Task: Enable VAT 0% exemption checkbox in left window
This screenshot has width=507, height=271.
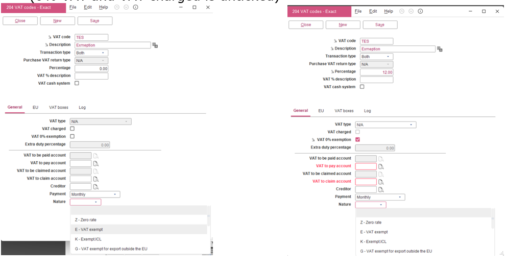Action: [72, 136]
